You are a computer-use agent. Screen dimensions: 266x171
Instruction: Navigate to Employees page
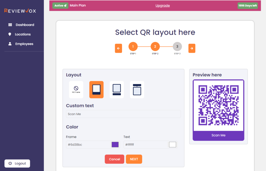(24, 44)
